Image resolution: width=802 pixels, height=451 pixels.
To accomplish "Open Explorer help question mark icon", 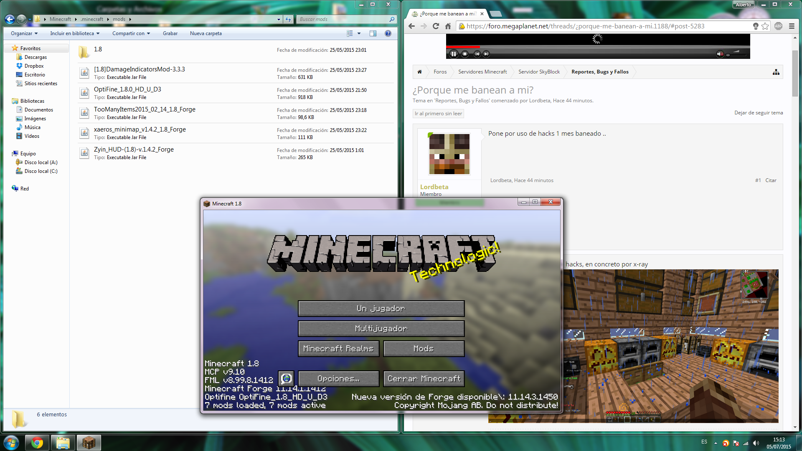I will pos(388,33).
